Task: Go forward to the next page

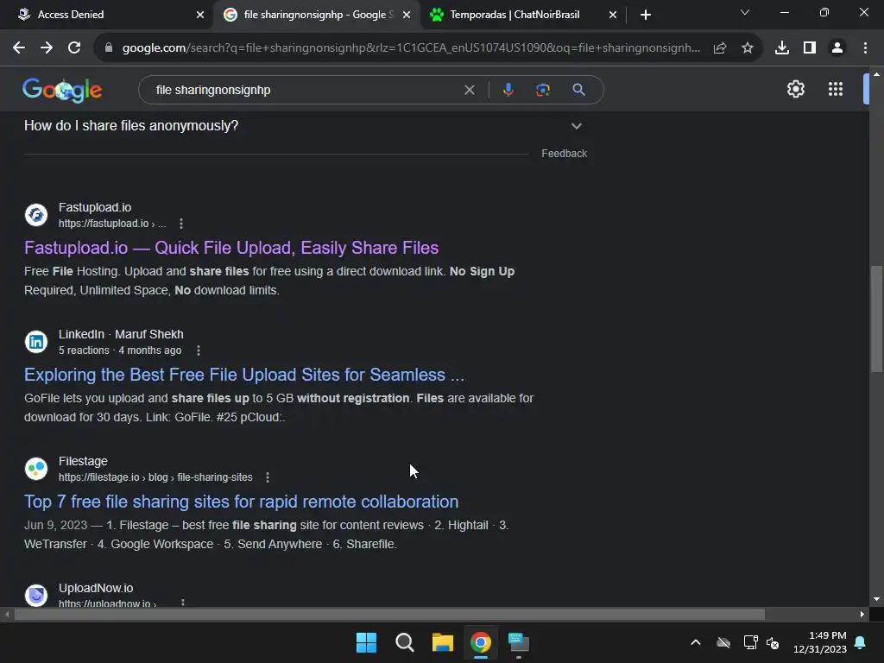Action: point(47,48)
